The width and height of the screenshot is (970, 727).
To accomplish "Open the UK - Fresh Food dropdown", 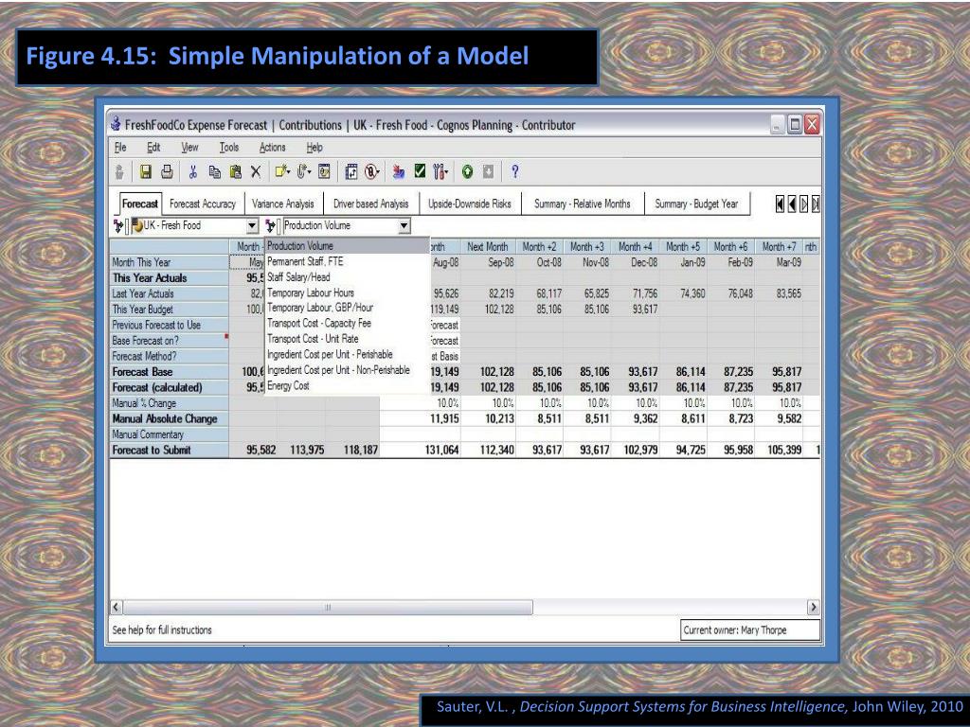I will [x=252, y=226].
